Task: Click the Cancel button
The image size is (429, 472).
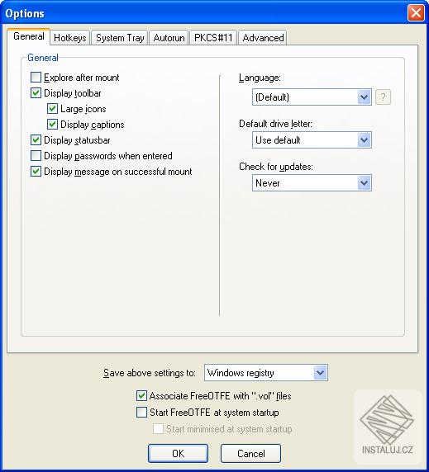Action: click(x=250, y=453)
